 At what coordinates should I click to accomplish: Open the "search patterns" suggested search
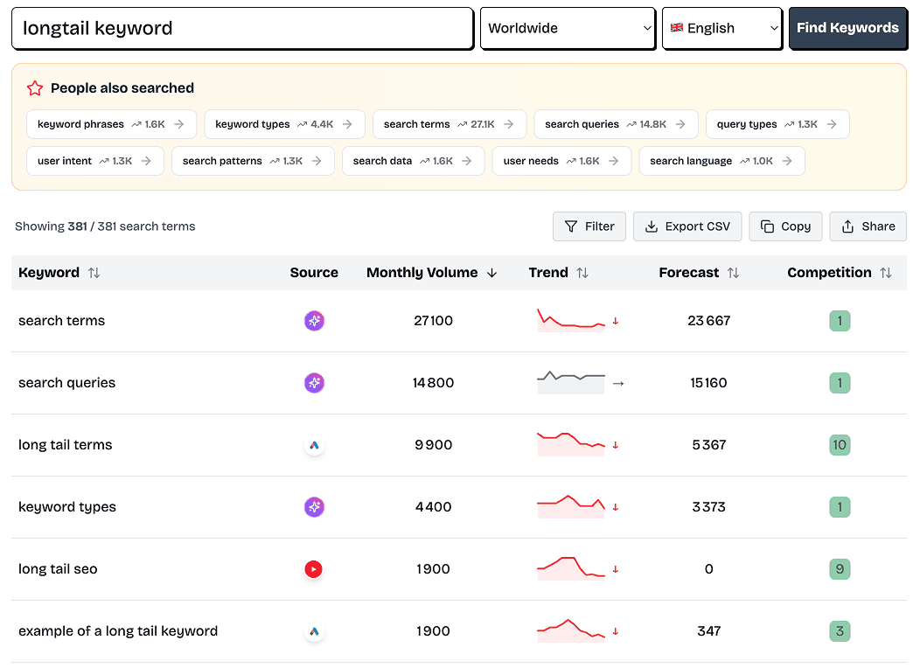[x=252, y=161]
